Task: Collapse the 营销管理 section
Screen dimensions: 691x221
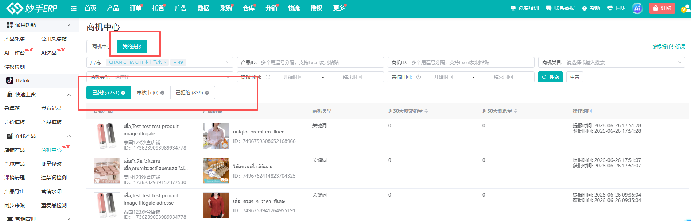Action: point(69,219)
